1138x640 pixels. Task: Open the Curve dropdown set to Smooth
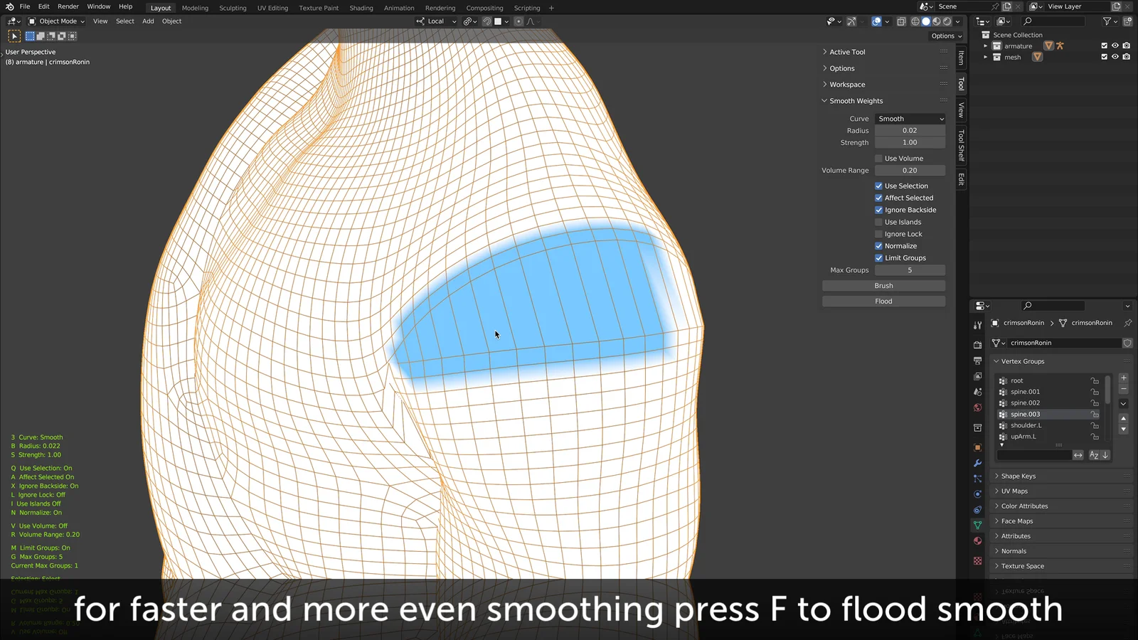click(910, 118)
